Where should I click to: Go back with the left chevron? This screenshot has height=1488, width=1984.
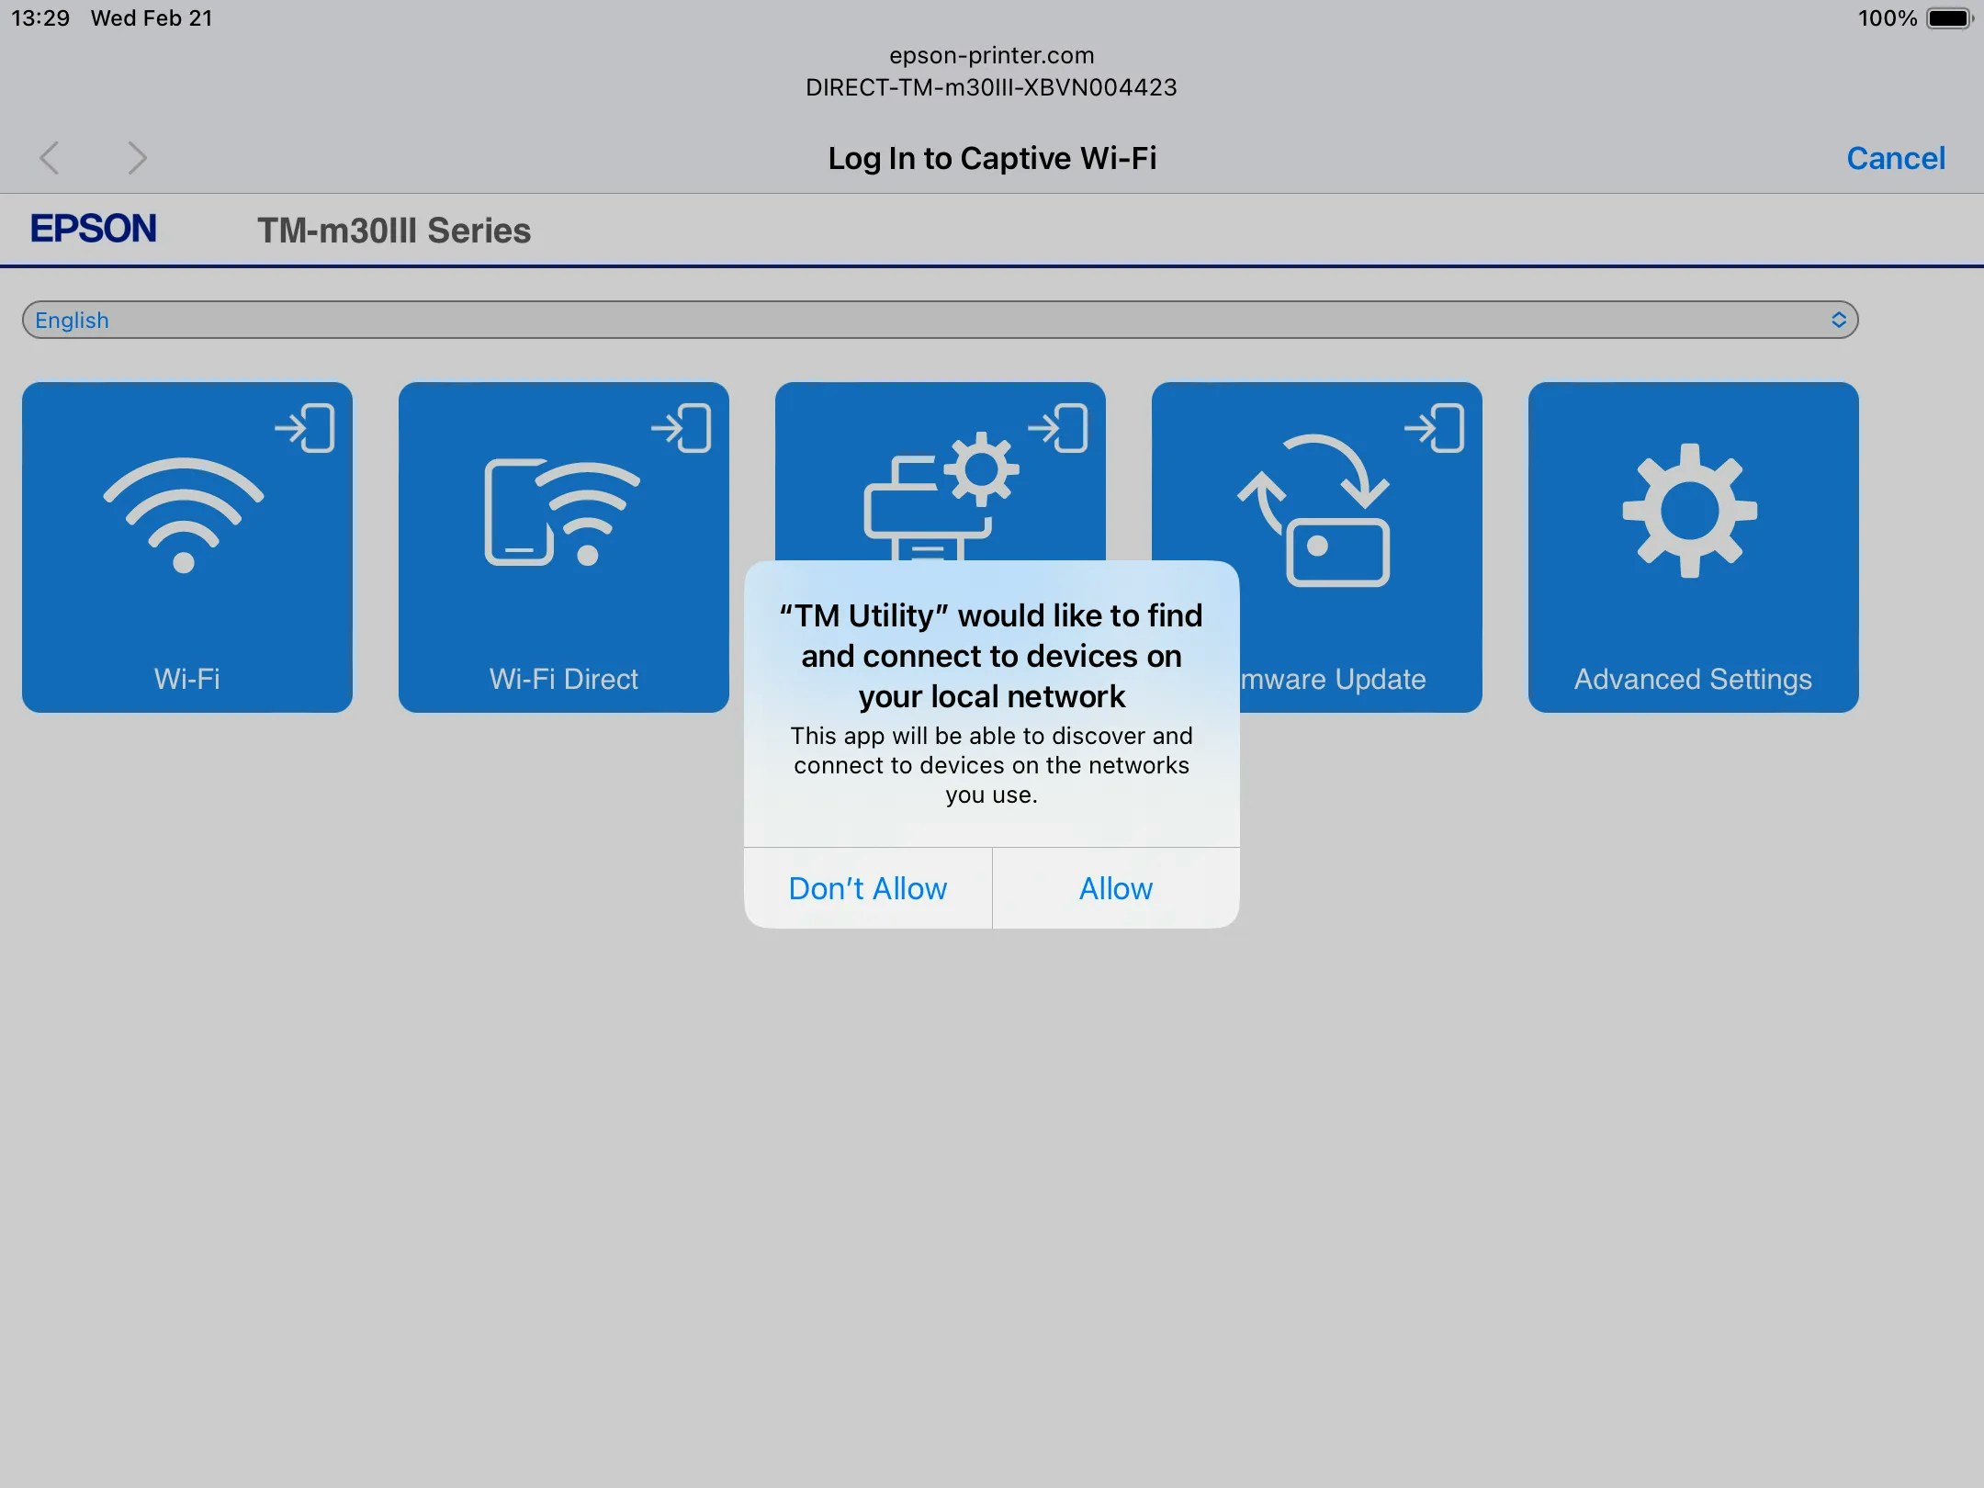tap(50, 158)
